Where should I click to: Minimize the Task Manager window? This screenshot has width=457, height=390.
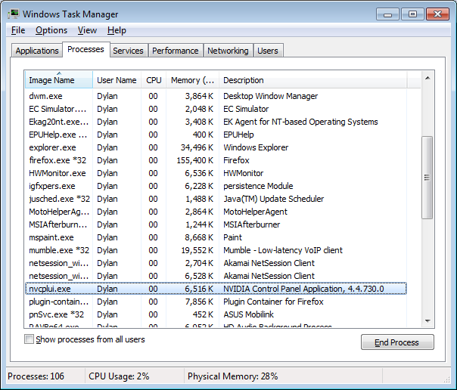pyautogui.click(x=387, y=14)
